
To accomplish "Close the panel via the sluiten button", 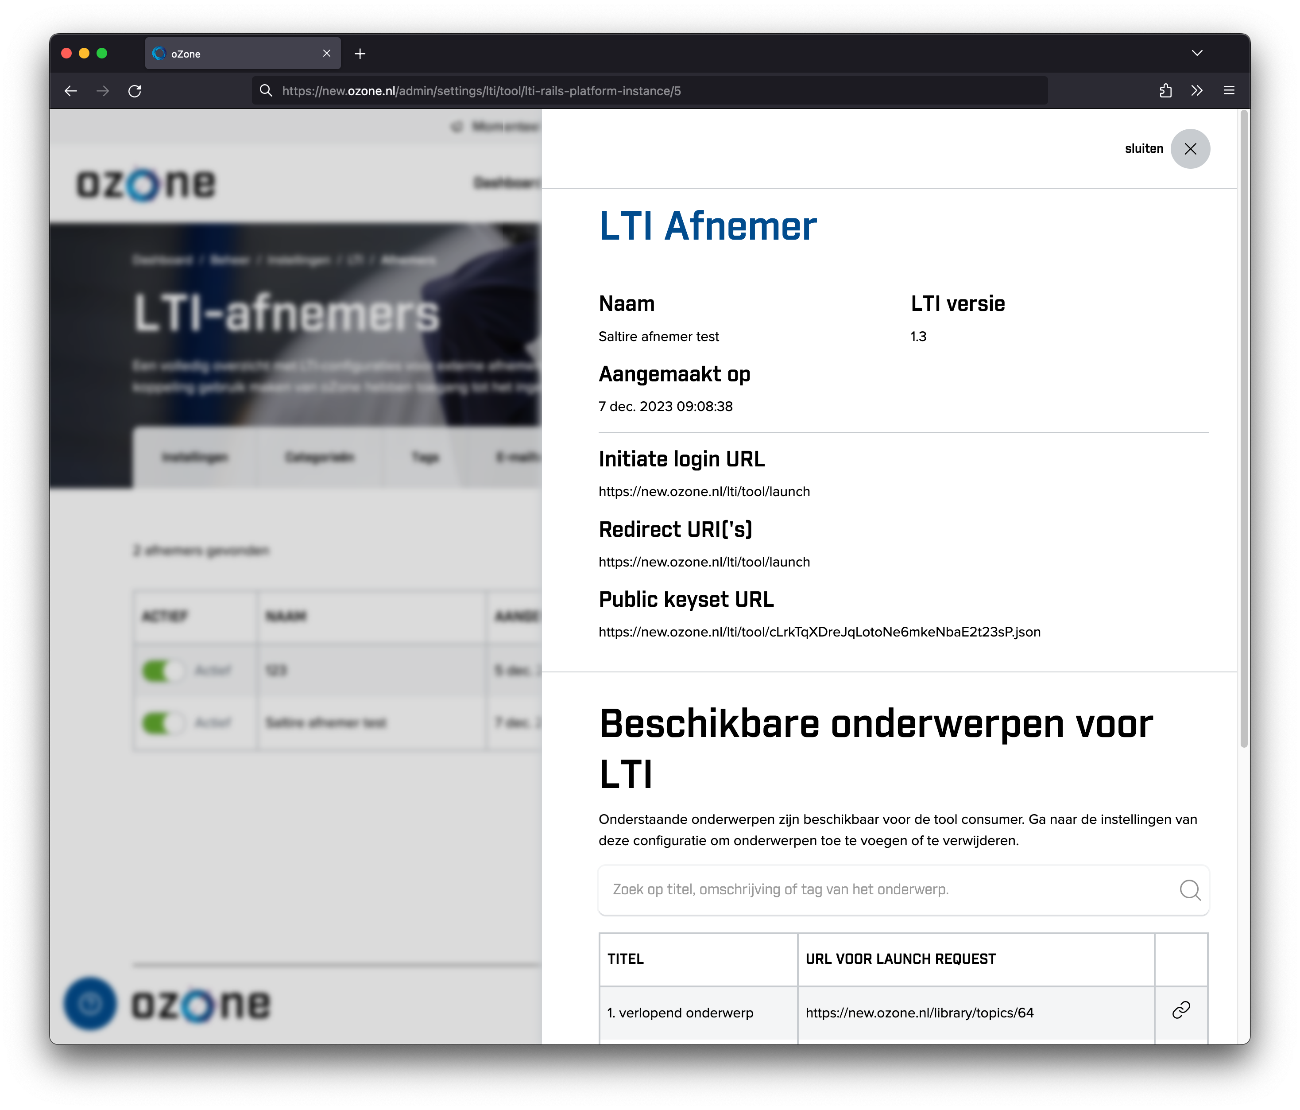I will (x=1190, y=149).
